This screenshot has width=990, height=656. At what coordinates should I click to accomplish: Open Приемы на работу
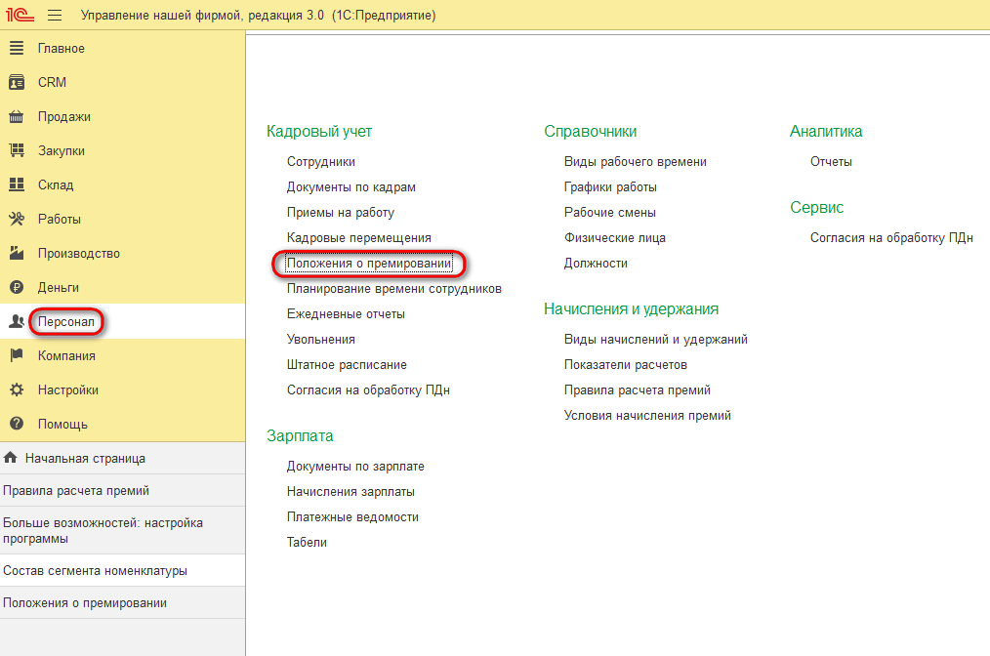(x=341, y=213)
